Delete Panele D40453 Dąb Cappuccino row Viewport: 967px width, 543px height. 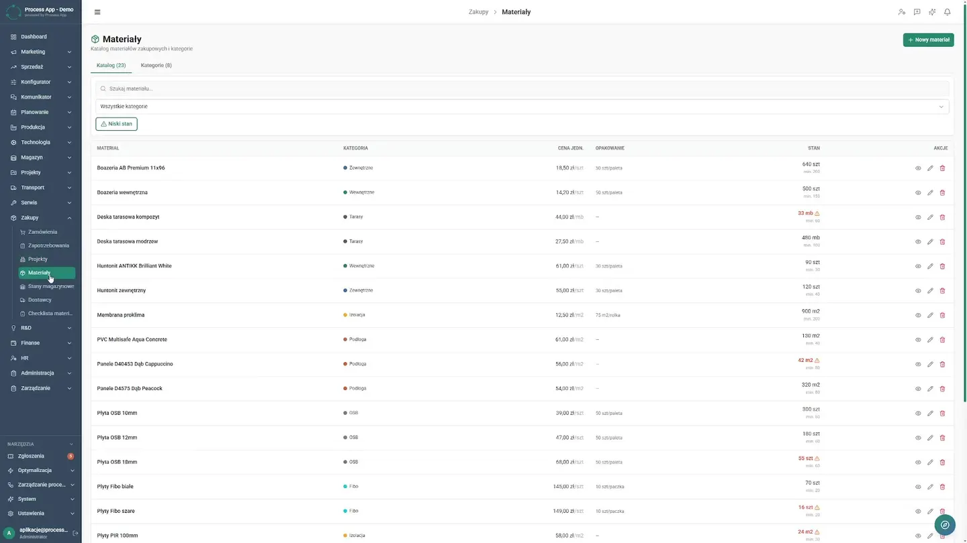(x=942, y=365)
